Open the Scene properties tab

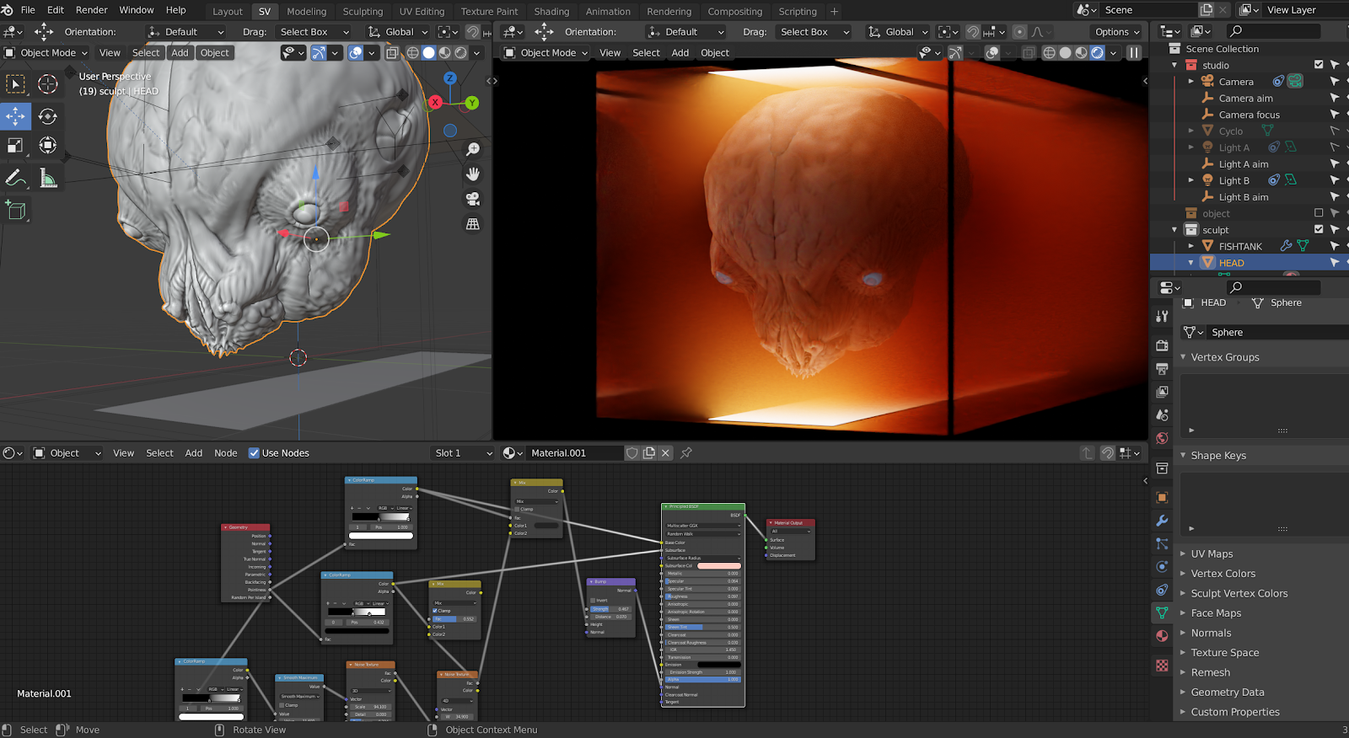tap(1162, 415)
